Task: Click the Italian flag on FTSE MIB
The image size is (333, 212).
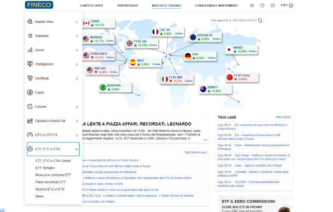Action: point(165,79)
